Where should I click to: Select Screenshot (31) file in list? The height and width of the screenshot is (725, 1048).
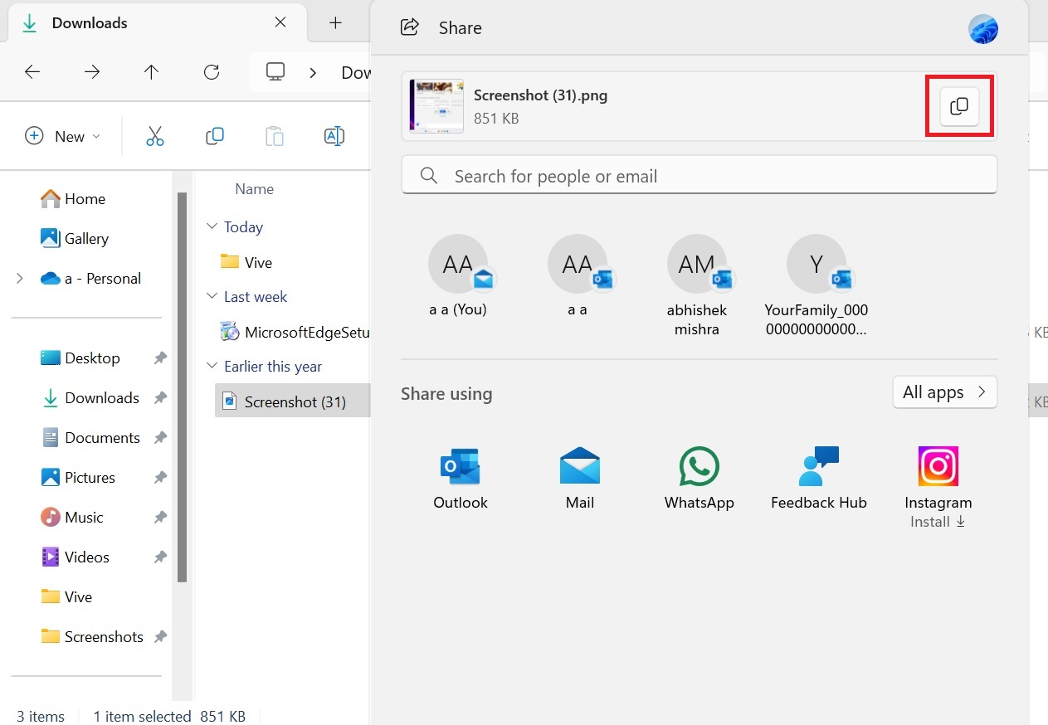coord(293,401)
